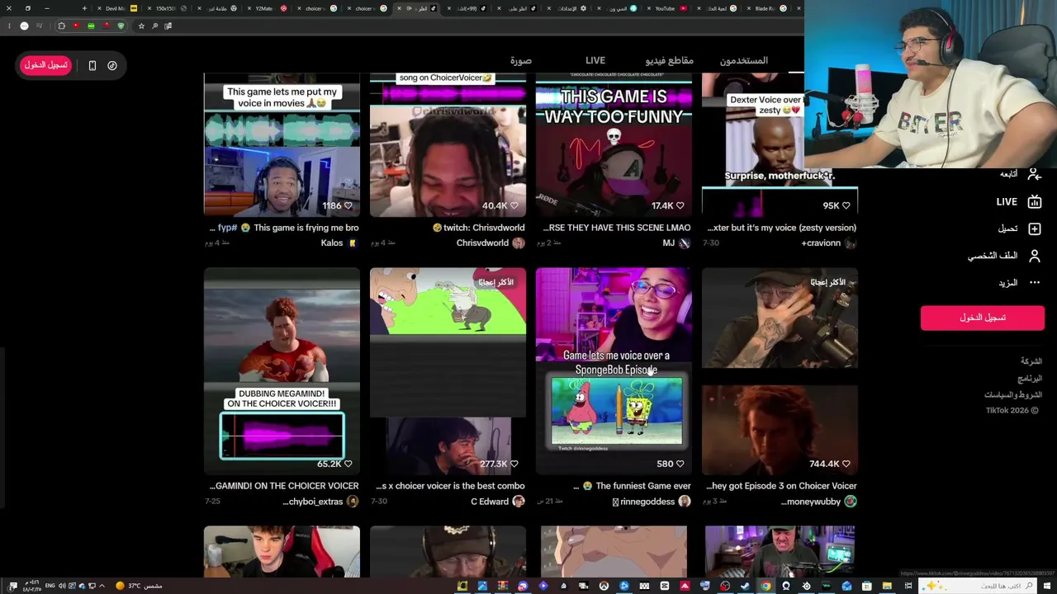Expand the hidden system tray icons chevron
Image resolution: width=1057 pixels, height=594 pixels.
tap(102, 586)
